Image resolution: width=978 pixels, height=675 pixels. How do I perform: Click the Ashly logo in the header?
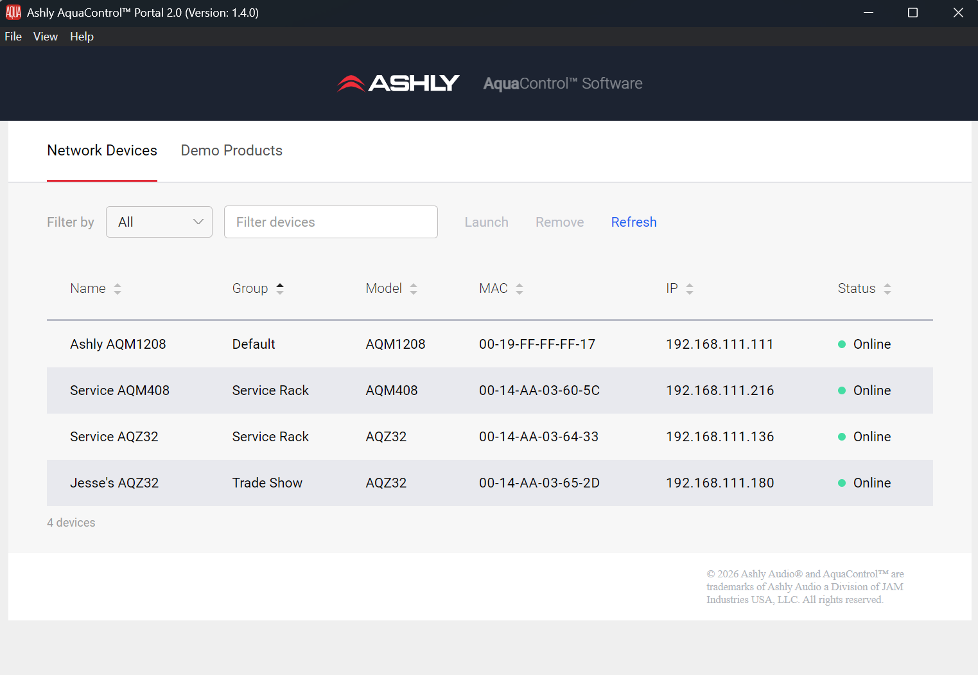tap(398, 83)
